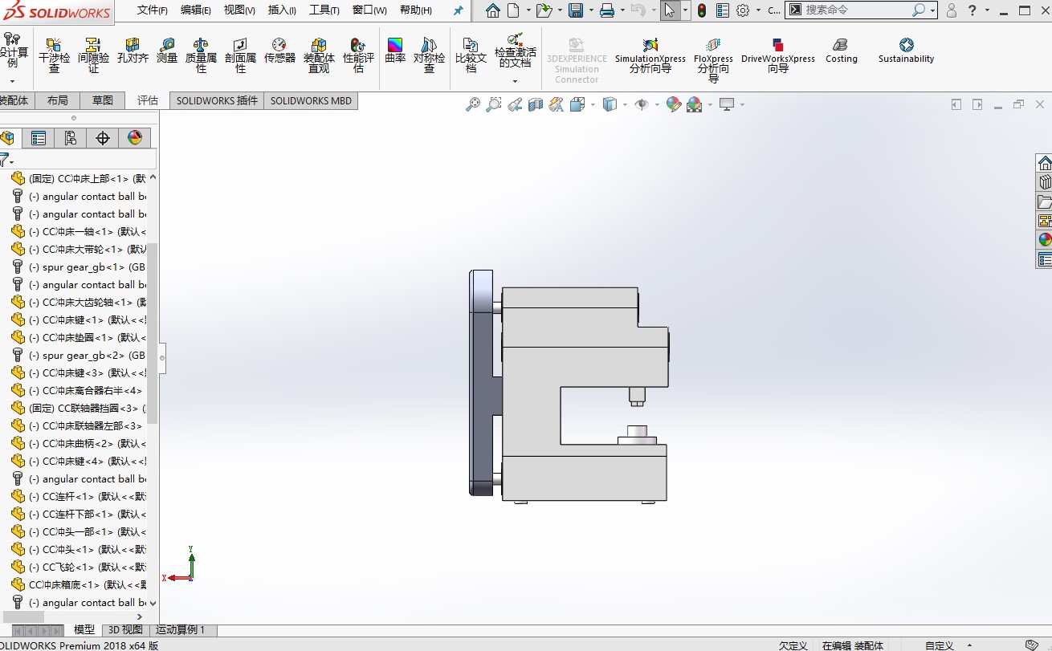Launch SimulationXpress 分析向导

coord(650,55)
